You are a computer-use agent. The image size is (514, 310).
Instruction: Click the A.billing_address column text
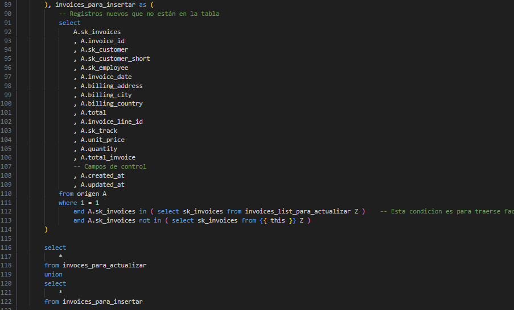(111, 86)
